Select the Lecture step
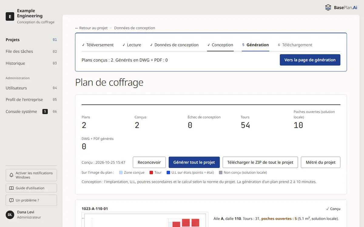The image size is (364, 227). point(132,45)
